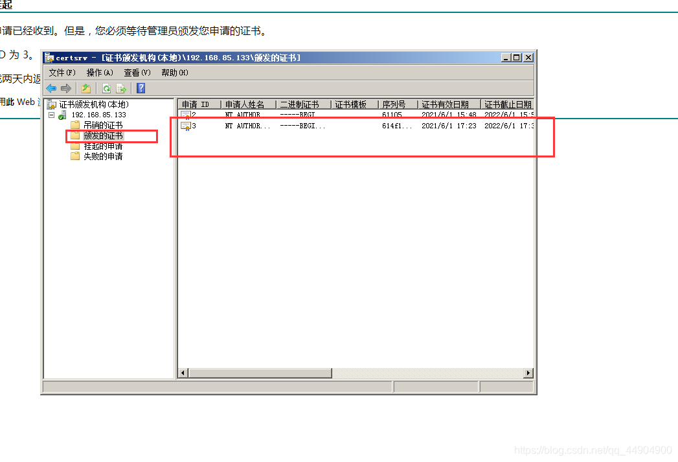Screen dimensions: 678x462
Task: Click the horizontal scrollbar thumb
Action: tap(260, 373)
